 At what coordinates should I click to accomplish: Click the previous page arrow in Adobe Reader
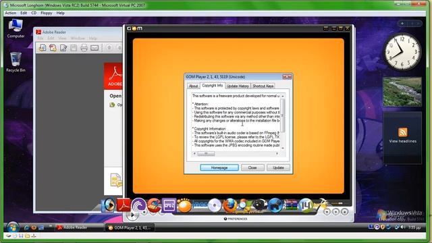tap(109, 48)
